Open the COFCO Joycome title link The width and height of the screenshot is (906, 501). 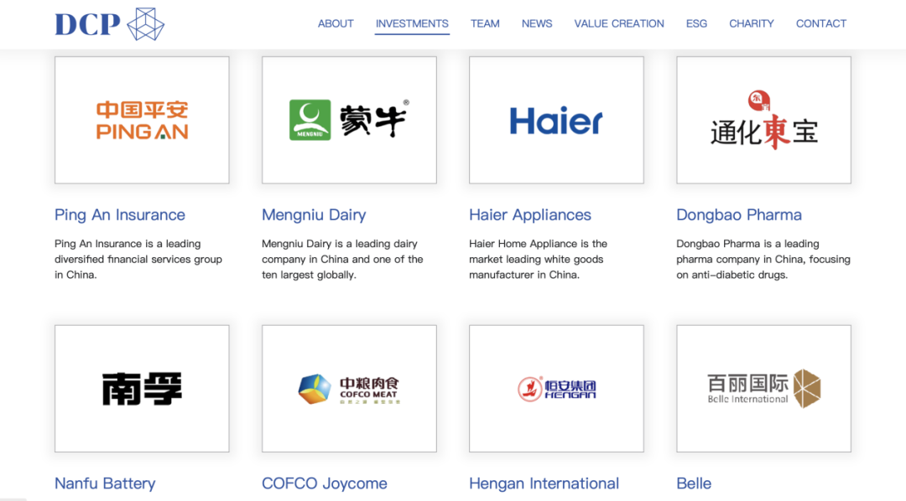click(324, 483)
